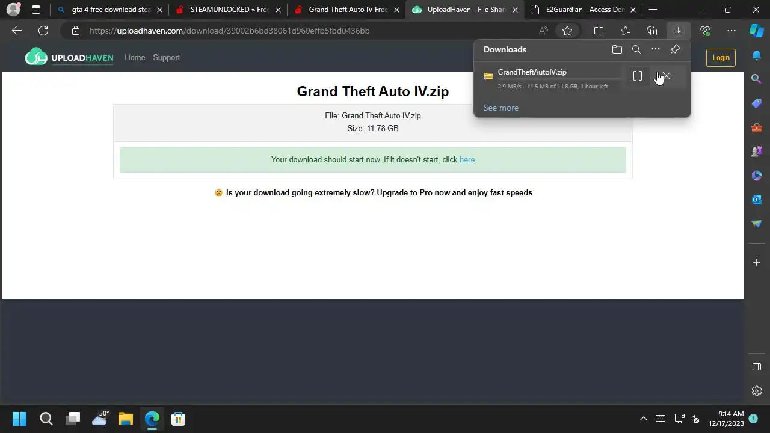The height and width of the screenshot is (433, 770).
Task: Open the Support nav link
Action: click(x=166, y=57)
